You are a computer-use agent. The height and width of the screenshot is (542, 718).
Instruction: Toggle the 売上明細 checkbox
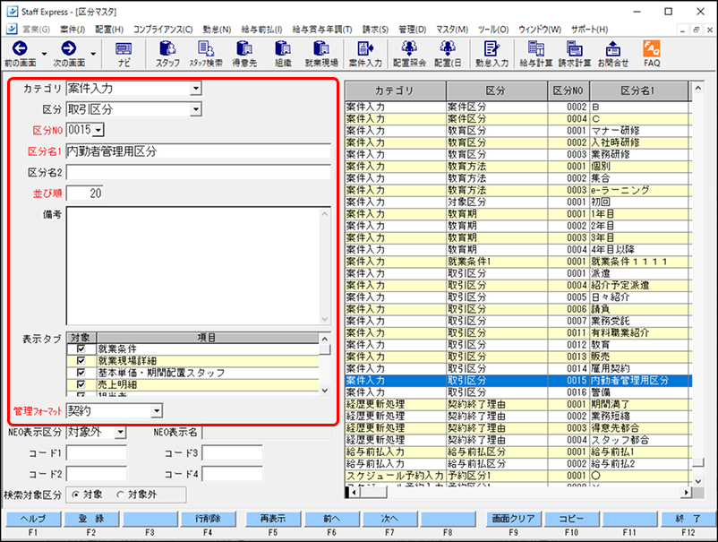tap(81, 383)
